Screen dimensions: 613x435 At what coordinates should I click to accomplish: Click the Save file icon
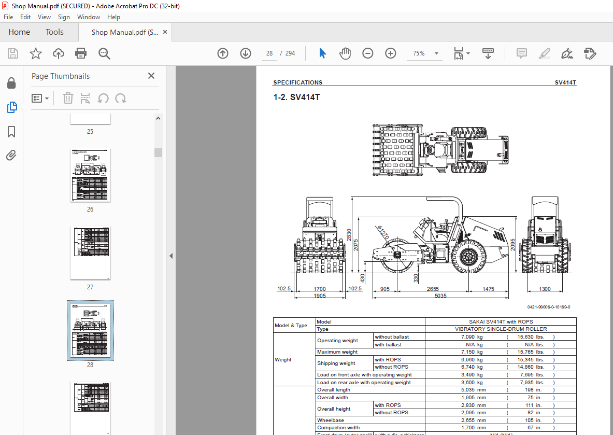[13, 53]
